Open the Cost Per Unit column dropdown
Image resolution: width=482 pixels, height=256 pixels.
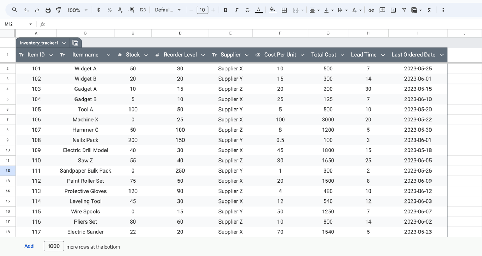coord(302,55)
